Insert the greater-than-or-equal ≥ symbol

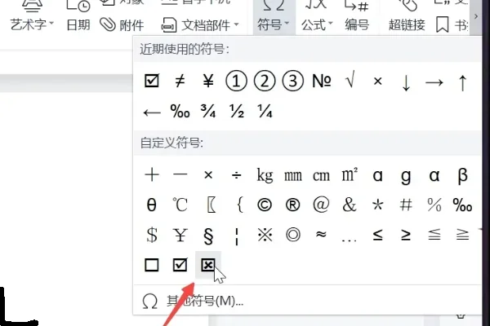pos(406,235)
